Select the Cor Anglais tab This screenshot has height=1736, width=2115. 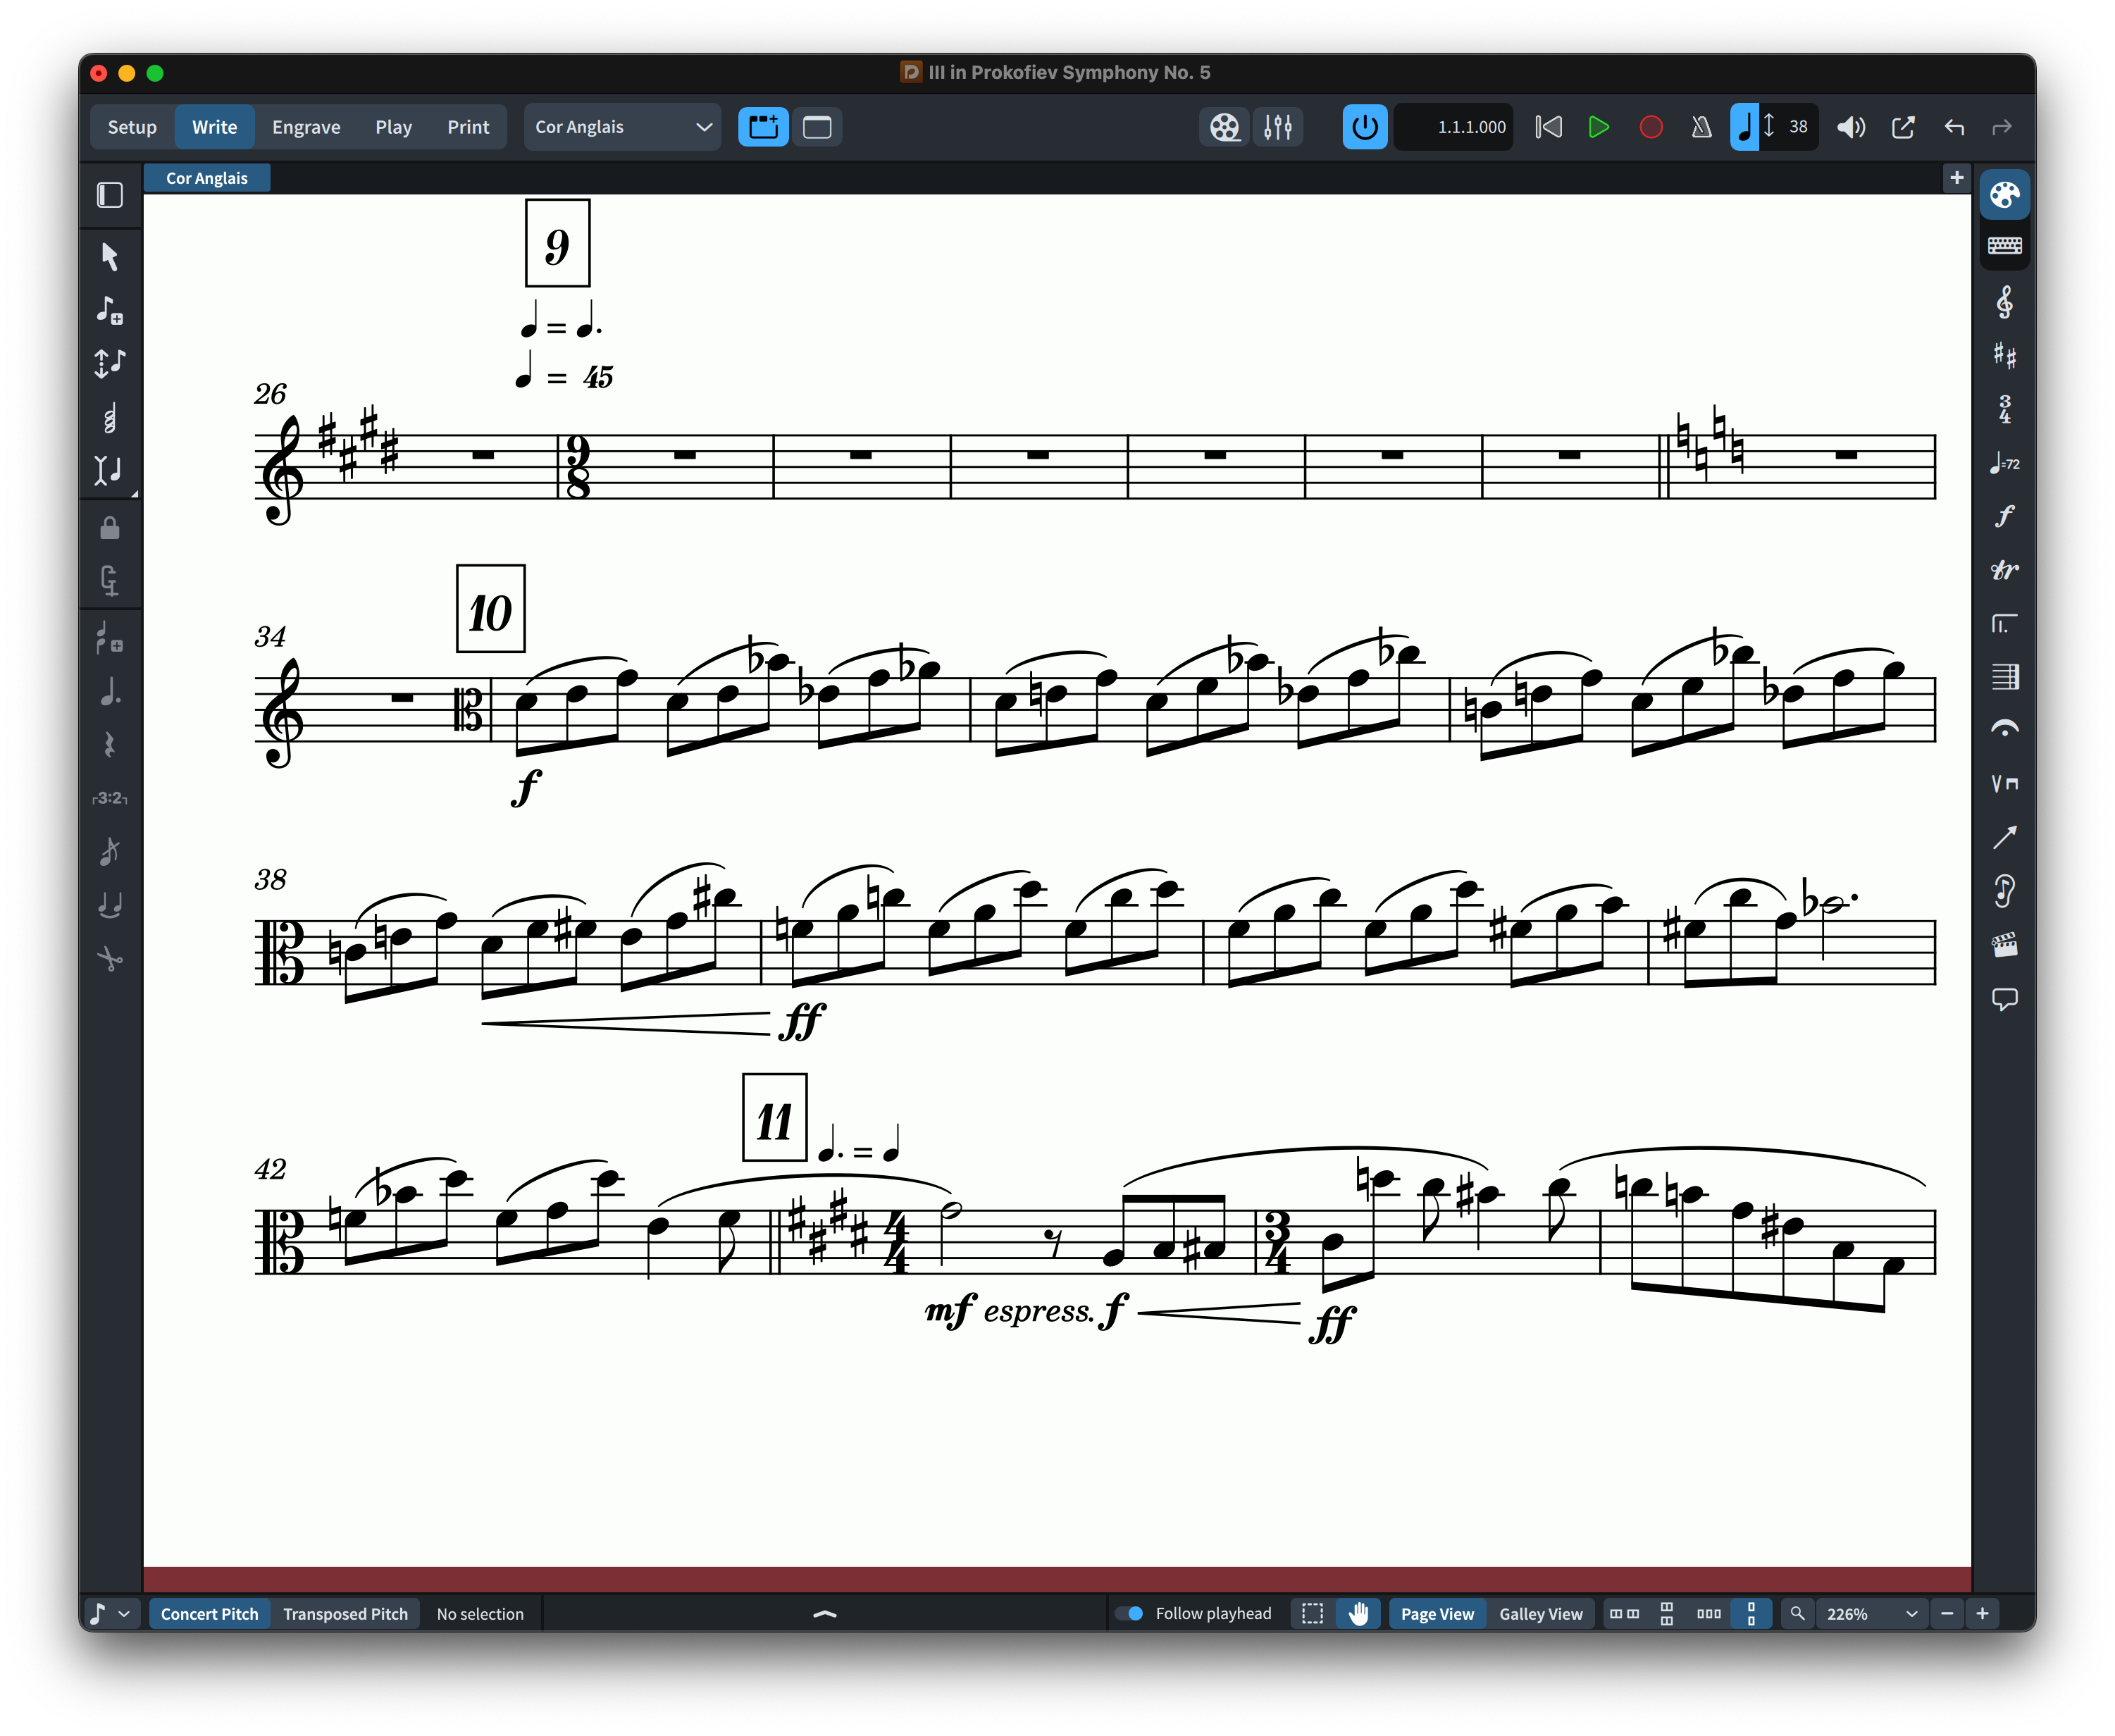207,178
